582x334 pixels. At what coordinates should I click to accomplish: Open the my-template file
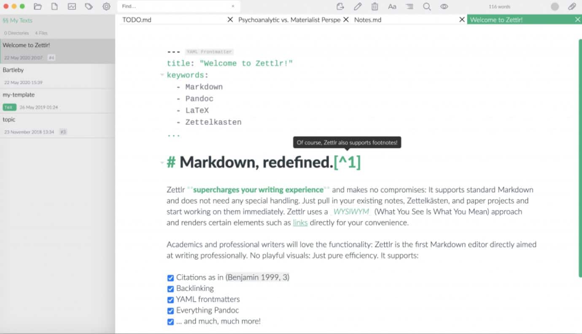57,101
